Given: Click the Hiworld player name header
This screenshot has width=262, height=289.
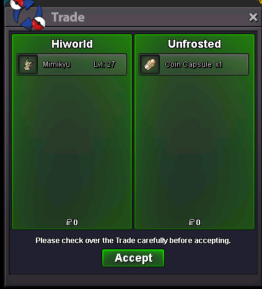Looking at the screenshot, I should (x=72, y=44).
